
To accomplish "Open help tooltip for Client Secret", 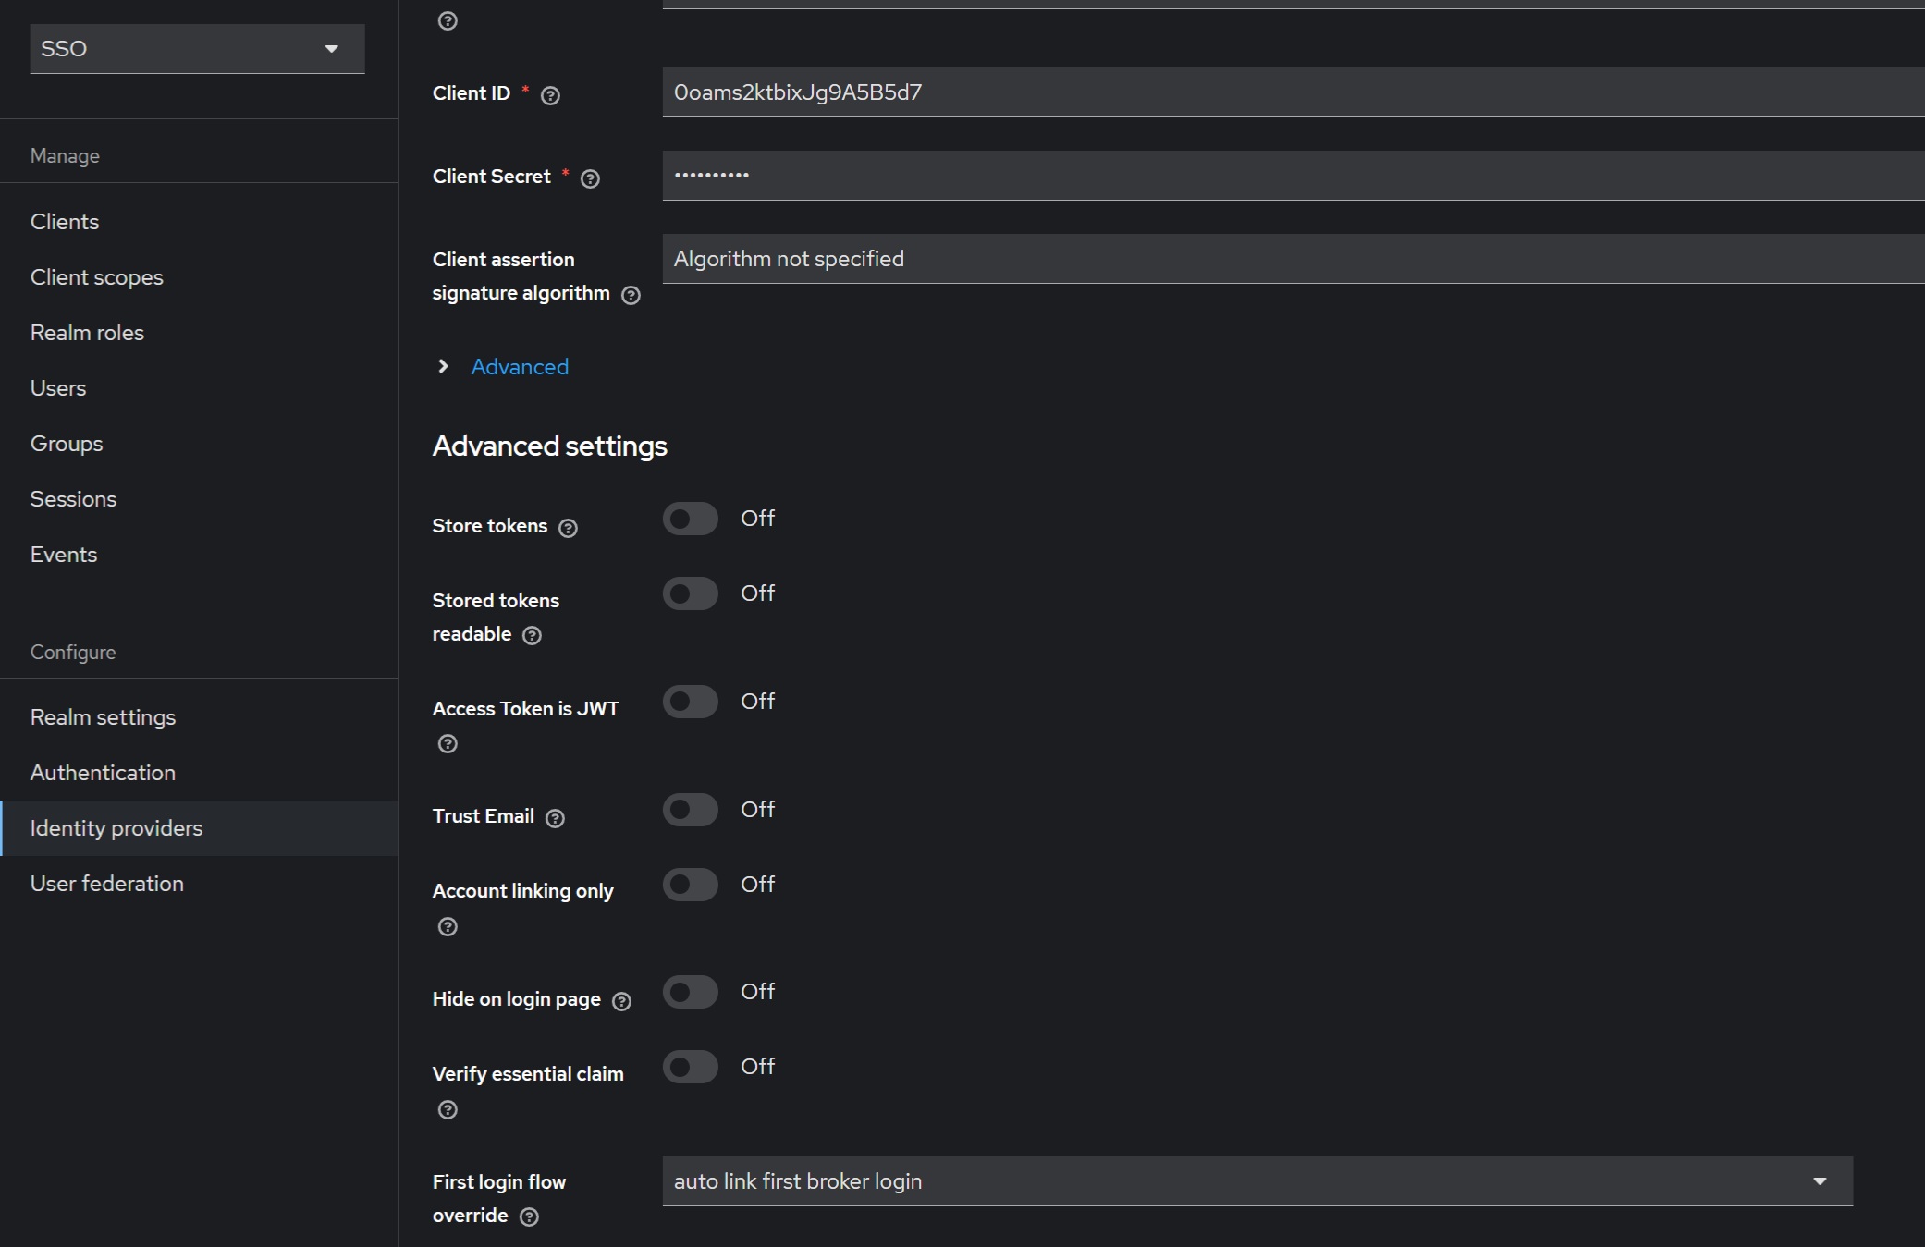I will pos(591,178).
